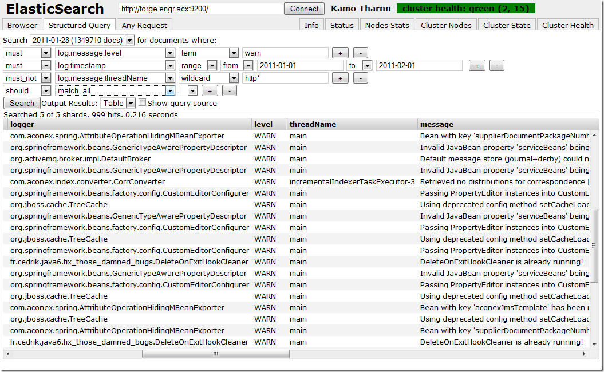Open the to bound dropdown

359,65
